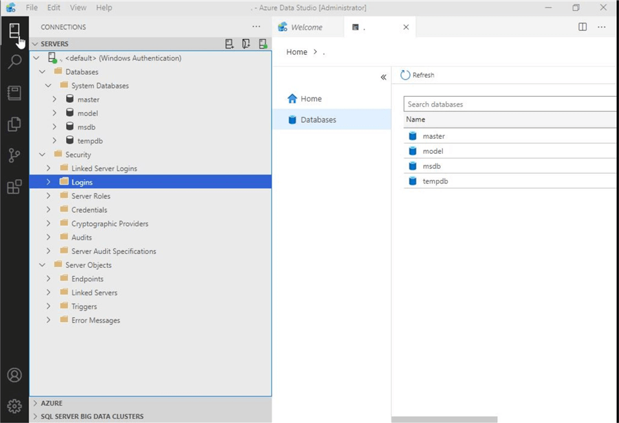Click the Refresh button
The width and height of the screenshot is (619, 423).
tap(417, 75)
